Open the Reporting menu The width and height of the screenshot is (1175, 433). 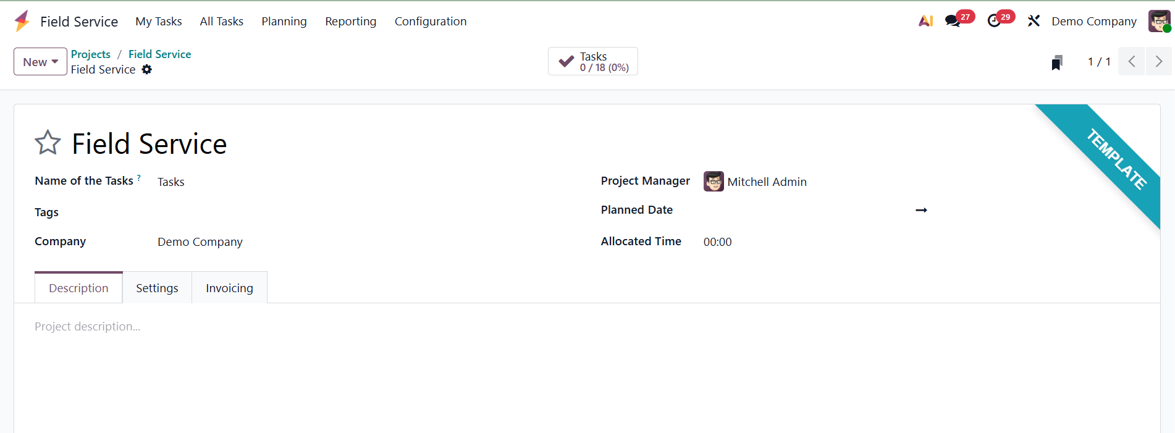pyautogui.click(x=350, y=21)
